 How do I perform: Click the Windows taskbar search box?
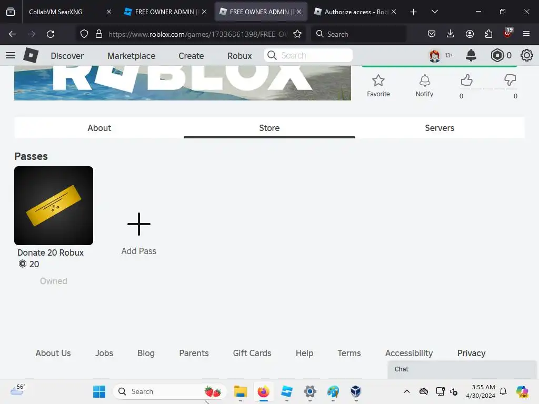click(169, 391)
